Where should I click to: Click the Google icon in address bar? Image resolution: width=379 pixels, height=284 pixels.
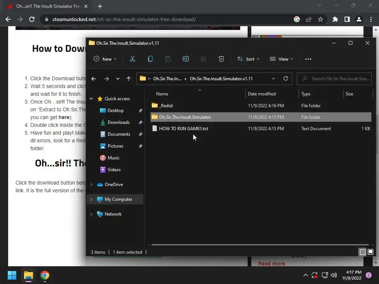click(x=297, y=19)
